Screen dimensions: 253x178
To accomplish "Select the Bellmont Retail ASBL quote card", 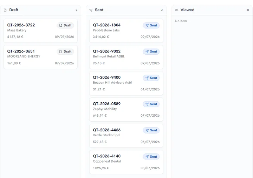I will [x=126, y=57].
